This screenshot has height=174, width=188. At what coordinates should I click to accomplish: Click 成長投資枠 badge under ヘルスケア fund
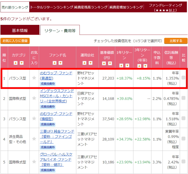[48, 170]
